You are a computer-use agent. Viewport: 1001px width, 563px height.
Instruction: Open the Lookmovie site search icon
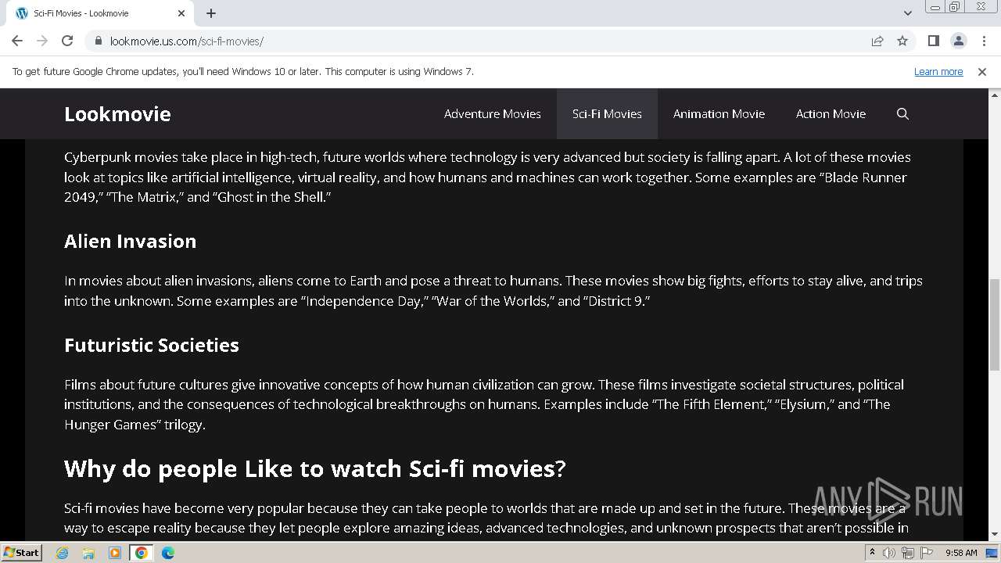tap(902, 114)
